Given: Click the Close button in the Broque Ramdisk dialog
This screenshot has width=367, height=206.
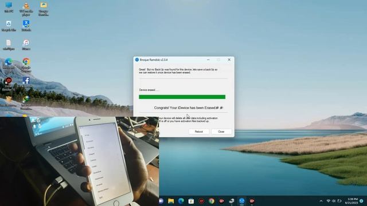Looking at the screenshot, I should pos(221,132).
